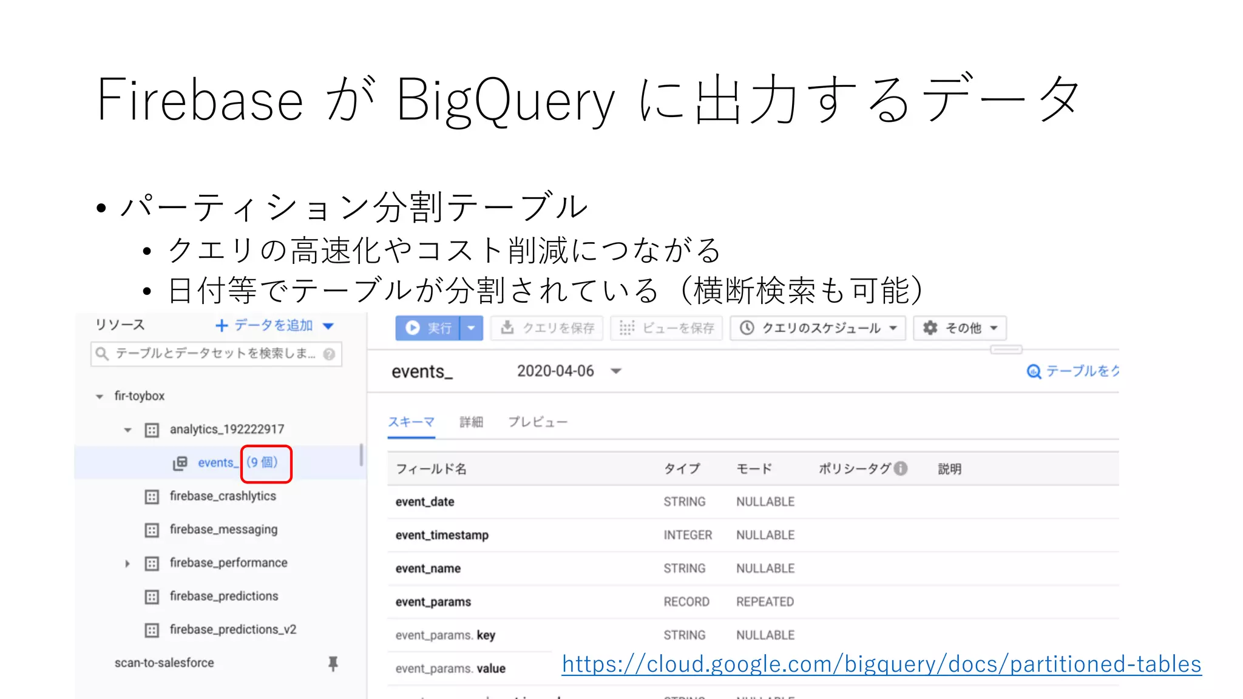Click RECORD type of event_params
This screenshot has width=1243, height=699.
(x=686, y=602)
